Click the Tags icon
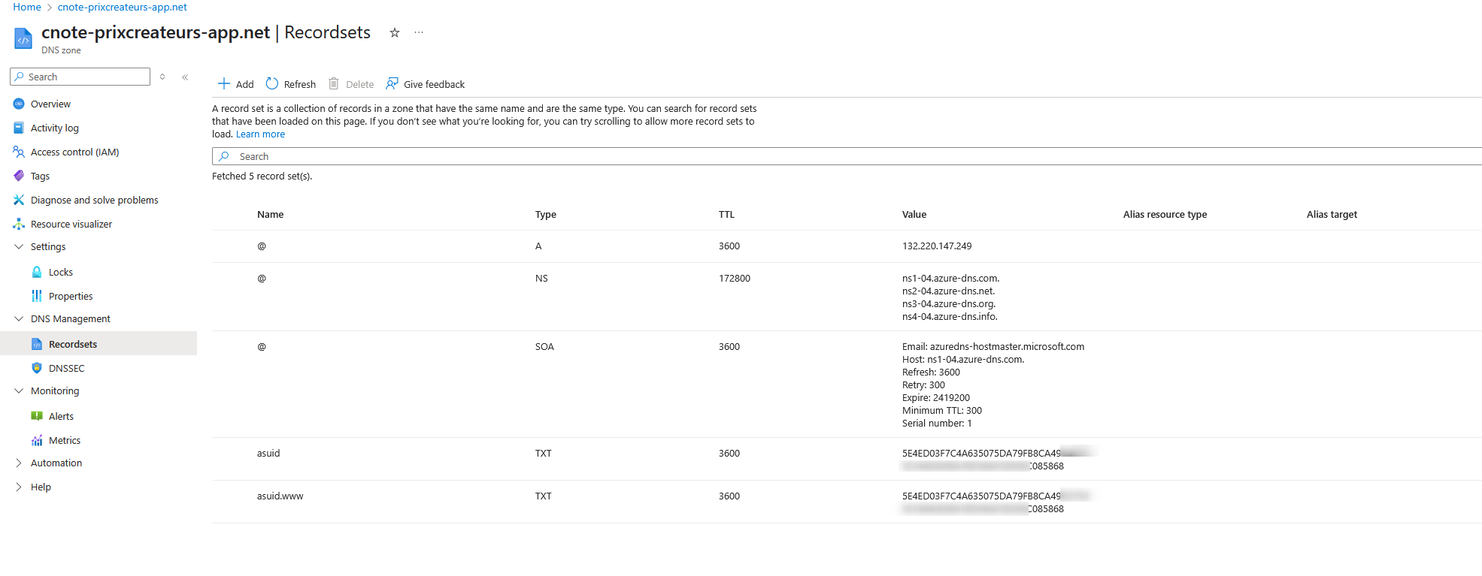The height and width of the screenshot is (576, 1482). [19, 176]
